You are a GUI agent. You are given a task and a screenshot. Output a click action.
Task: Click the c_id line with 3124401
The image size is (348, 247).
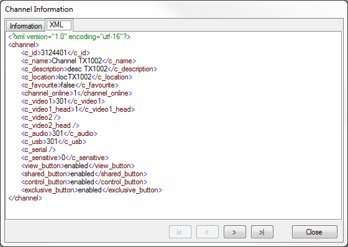55,53
